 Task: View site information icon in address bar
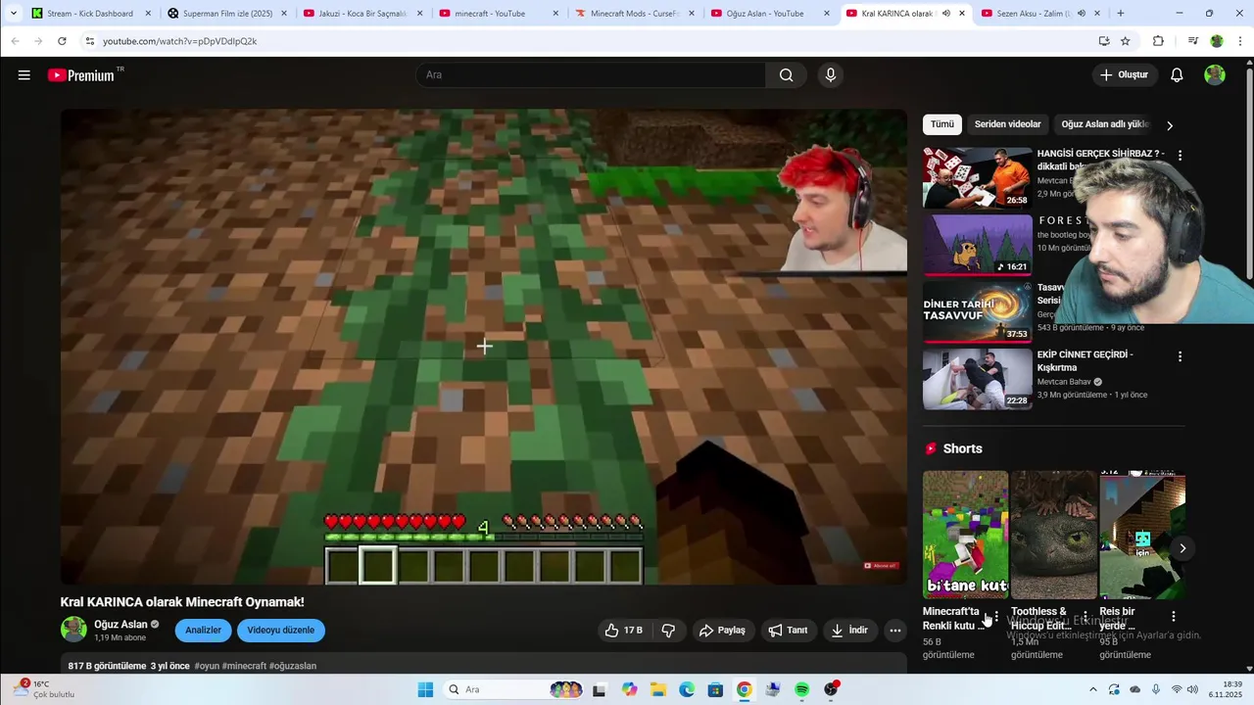(89, 41)
